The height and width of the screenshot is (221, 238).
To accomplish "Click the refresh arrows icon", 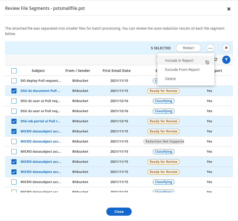I will pos(216,59).
